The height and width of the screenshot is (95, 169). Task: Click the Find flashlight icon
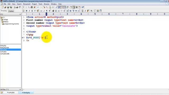tap(44, 7)
